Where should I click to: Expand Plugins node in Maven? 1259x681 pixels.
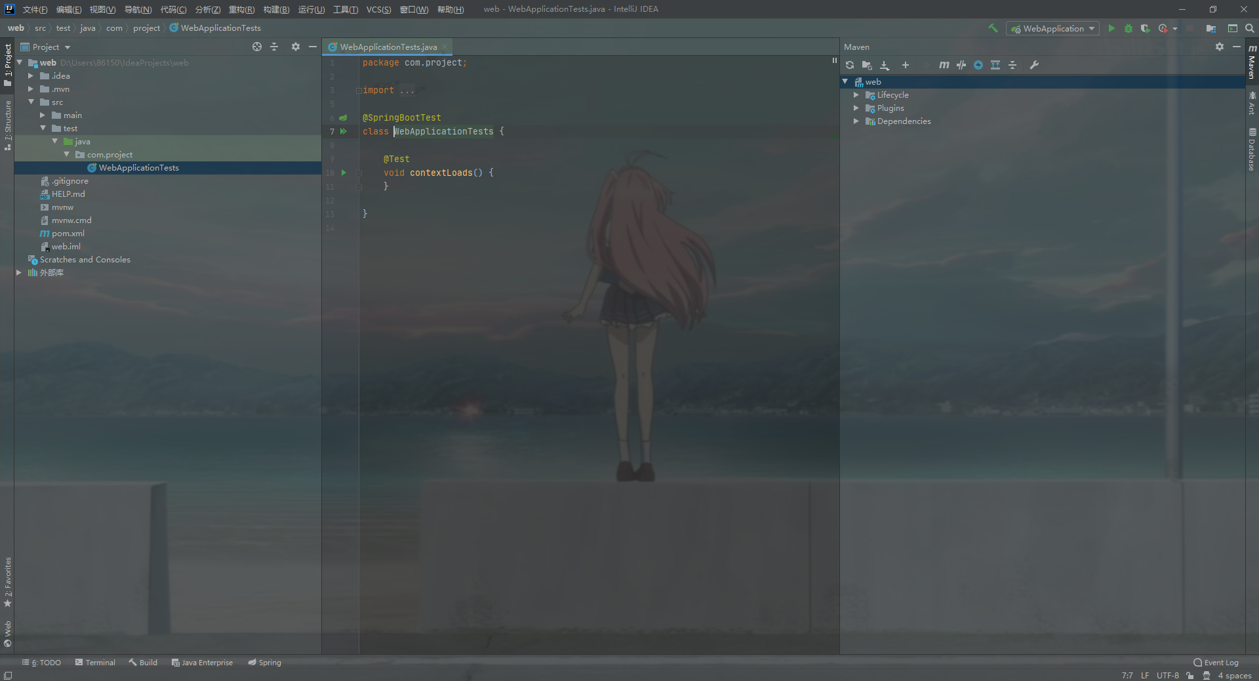tap(856, 108)
